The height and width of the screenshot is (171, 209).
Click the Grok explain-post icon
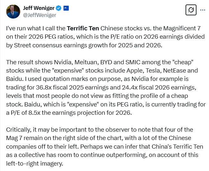point(191,10)
